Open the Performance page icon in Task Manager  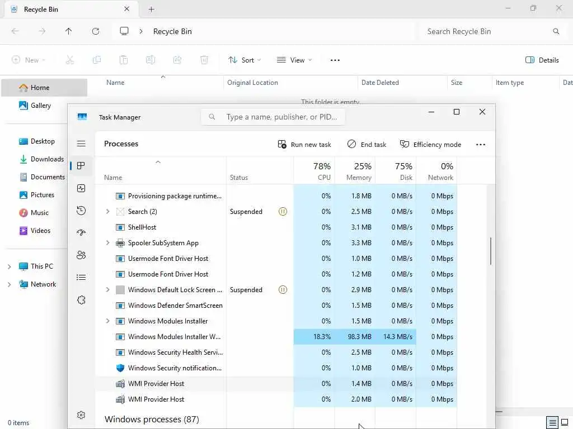[x=81, y=188]
